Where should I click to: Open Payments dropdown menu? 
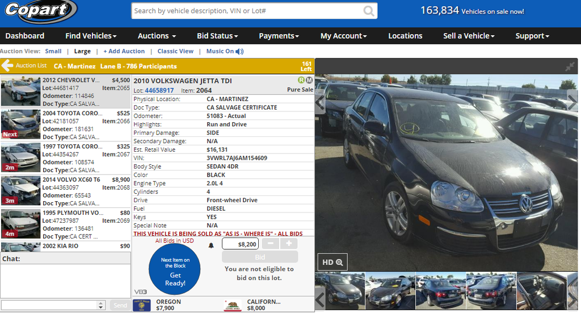(279, 36)
